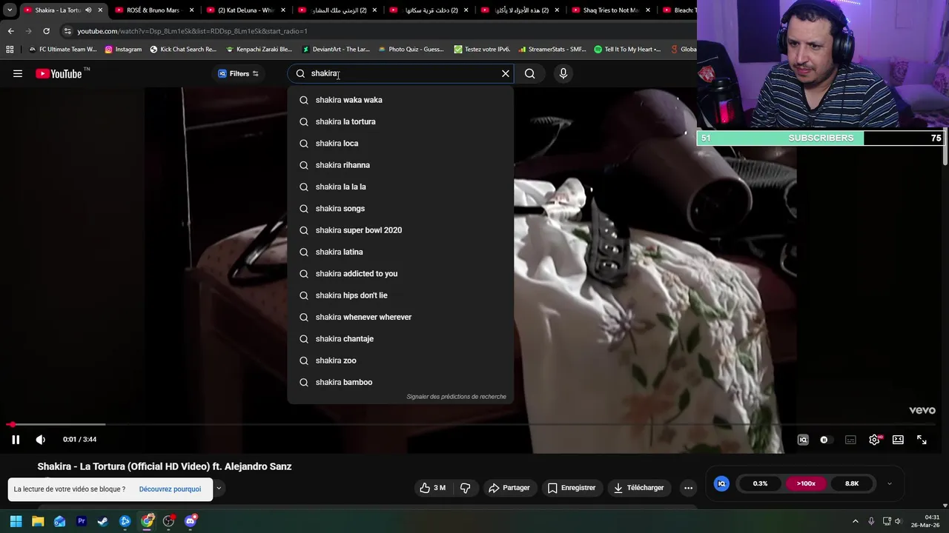This screenshot has width=949, height=533.
Task: Mute the video volume speaker
Action: pos(41,440)
